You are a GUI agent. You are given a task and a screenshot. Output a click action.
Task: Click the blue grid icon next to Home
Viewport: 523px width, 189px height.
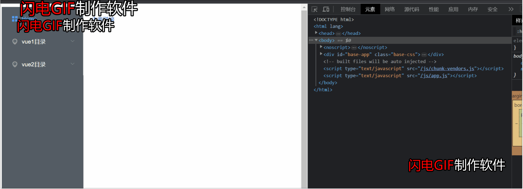pyautogui.click(x=15, y=19)
